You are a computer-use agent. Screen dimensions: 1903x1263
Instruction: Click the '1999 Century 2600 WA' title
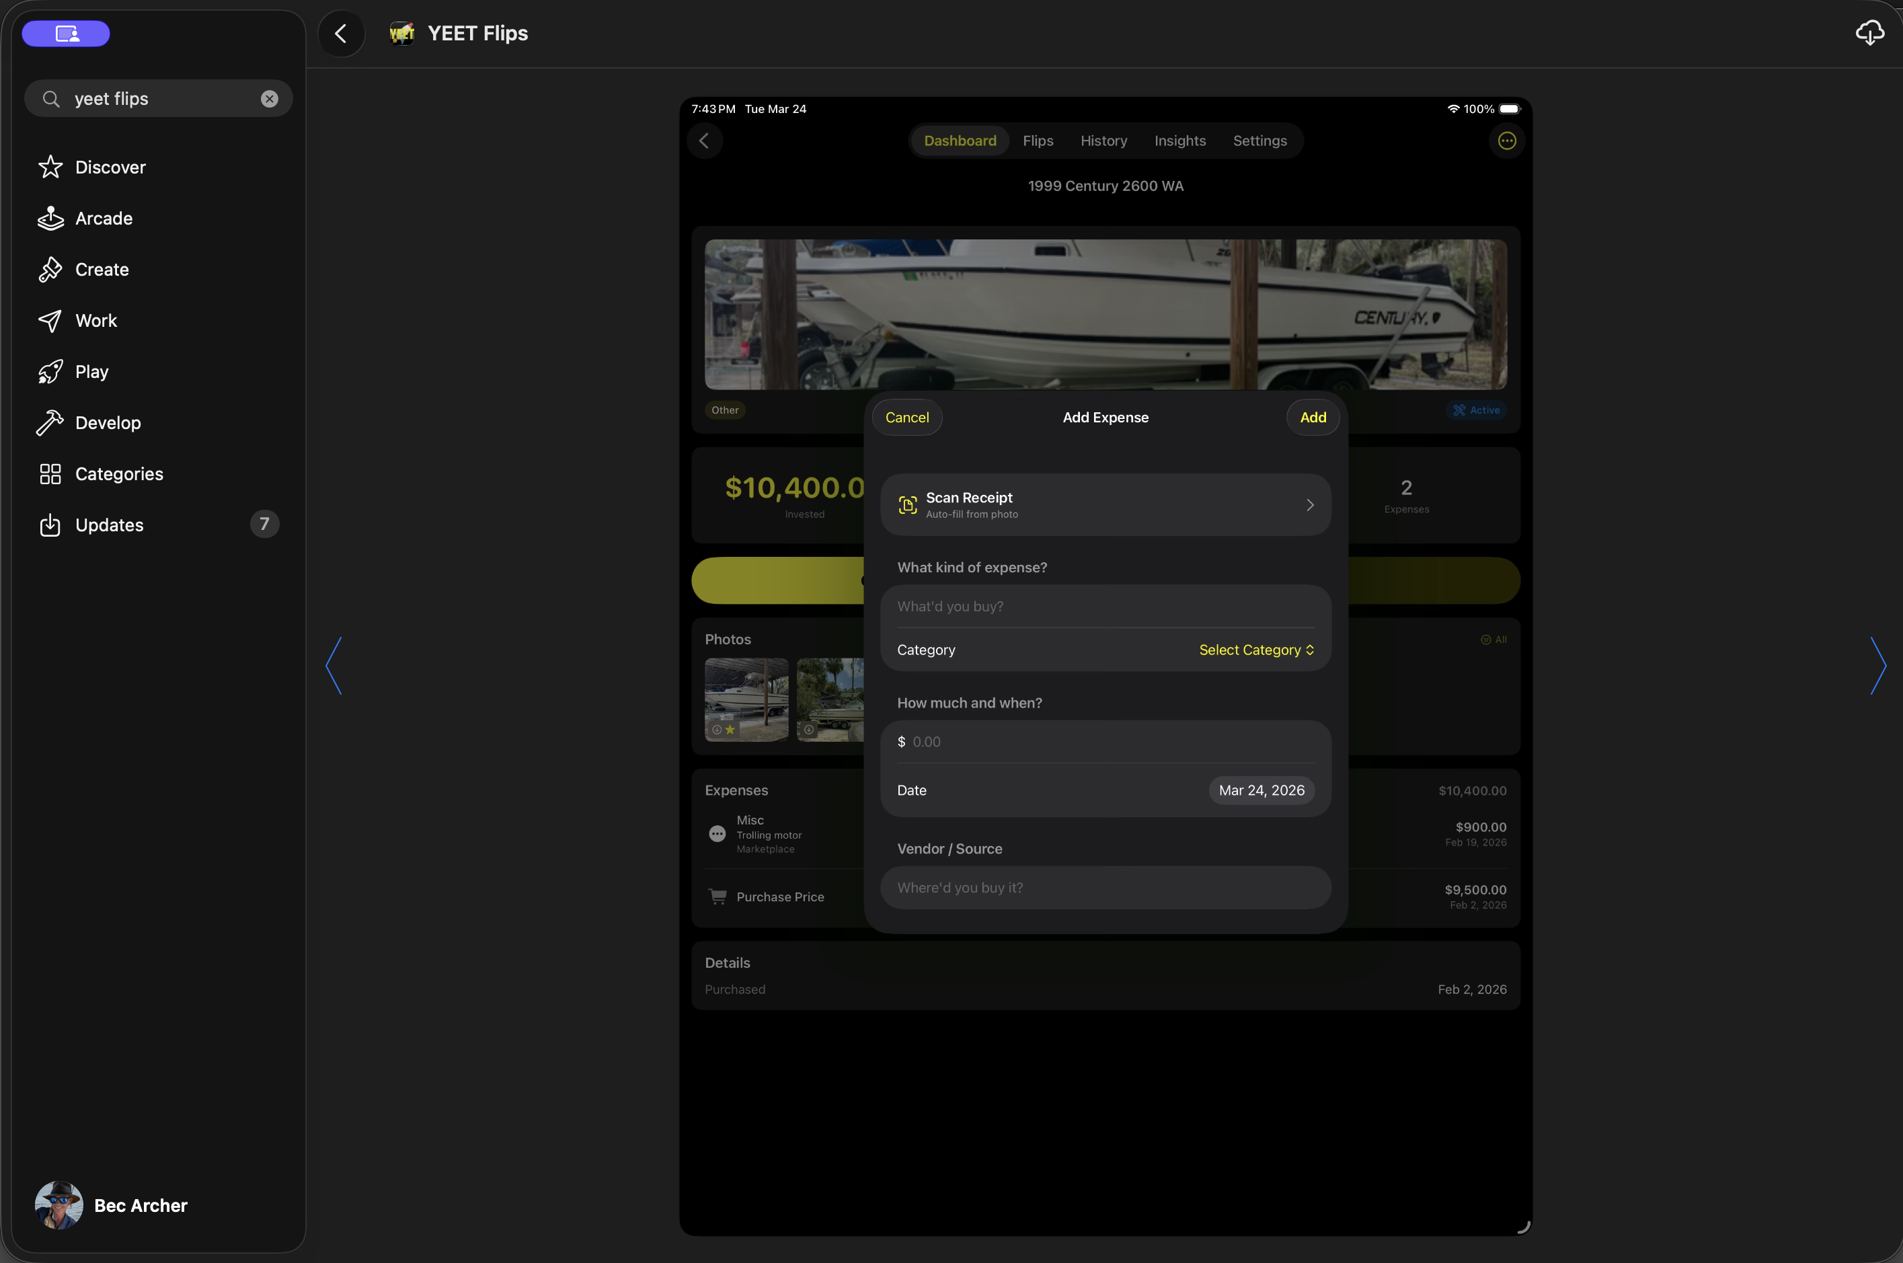(x=1105, y=186)
